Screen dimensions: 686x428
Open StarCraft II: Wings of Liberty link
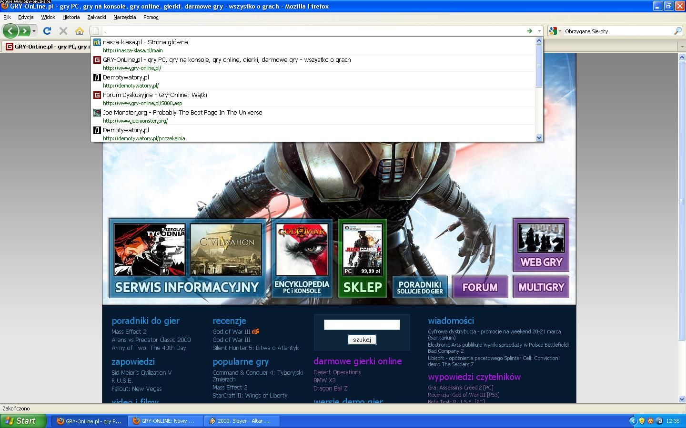tap(250, 396)
